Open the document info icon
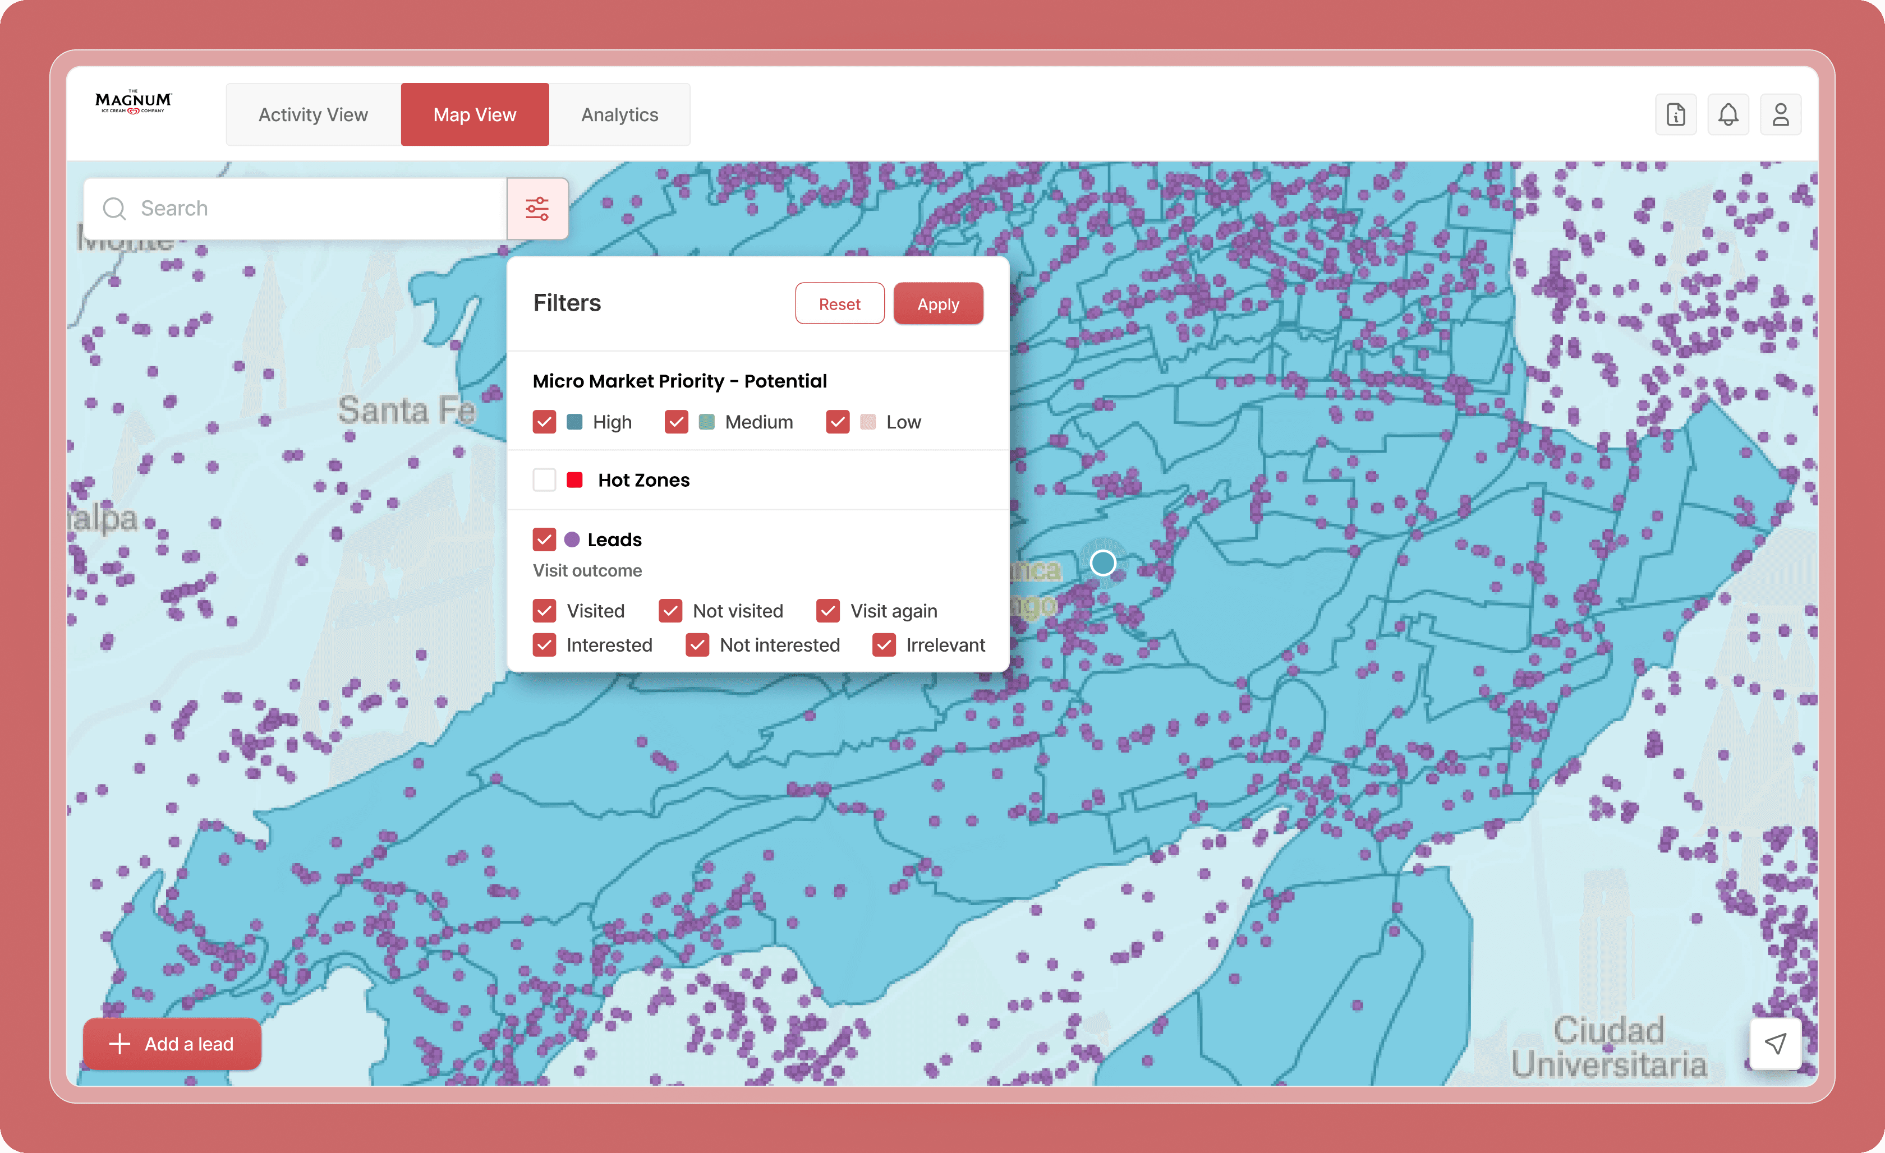The image size is (1885, 1153). 1675,115
